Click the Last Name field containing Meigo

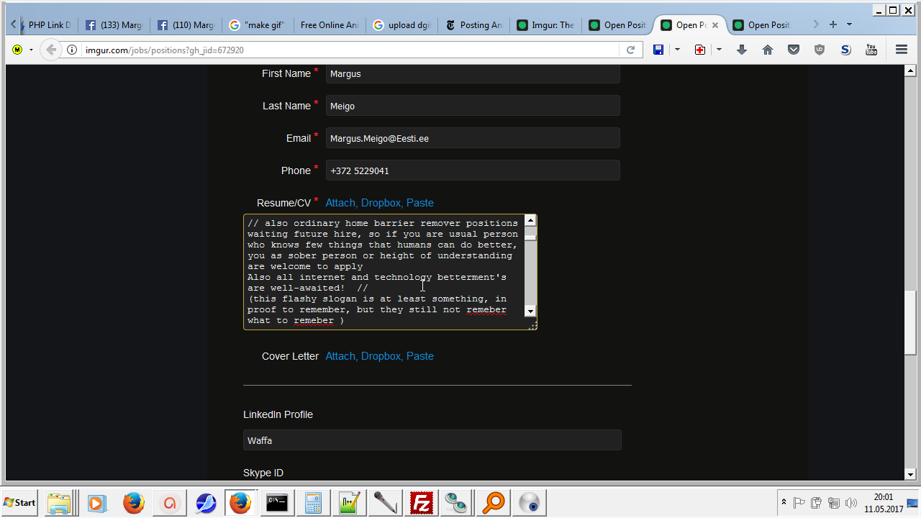[x=473, y=106]
